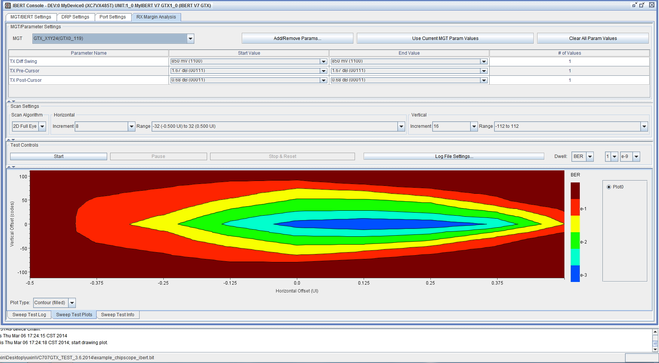Open the MGT GTX_X1Y24 dropdown
The height and width of the screenshot is (363, 659).
click(190, 38)
